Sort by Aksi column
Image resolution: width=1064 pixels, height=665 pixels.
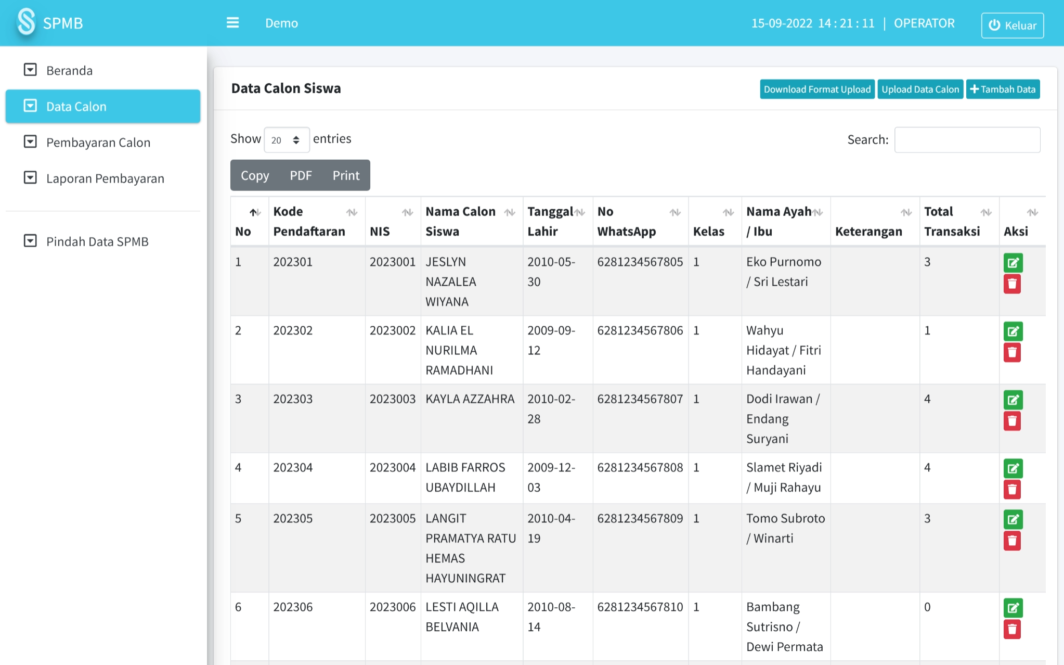[x=1022, y=221]
